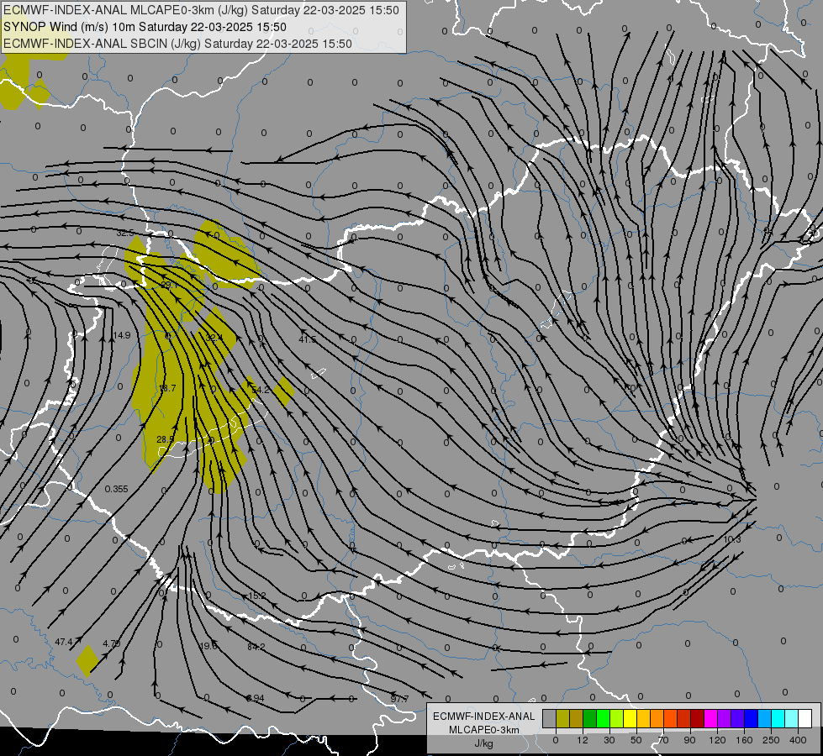
Task: Click the map value 32.5
Action: 125,233
